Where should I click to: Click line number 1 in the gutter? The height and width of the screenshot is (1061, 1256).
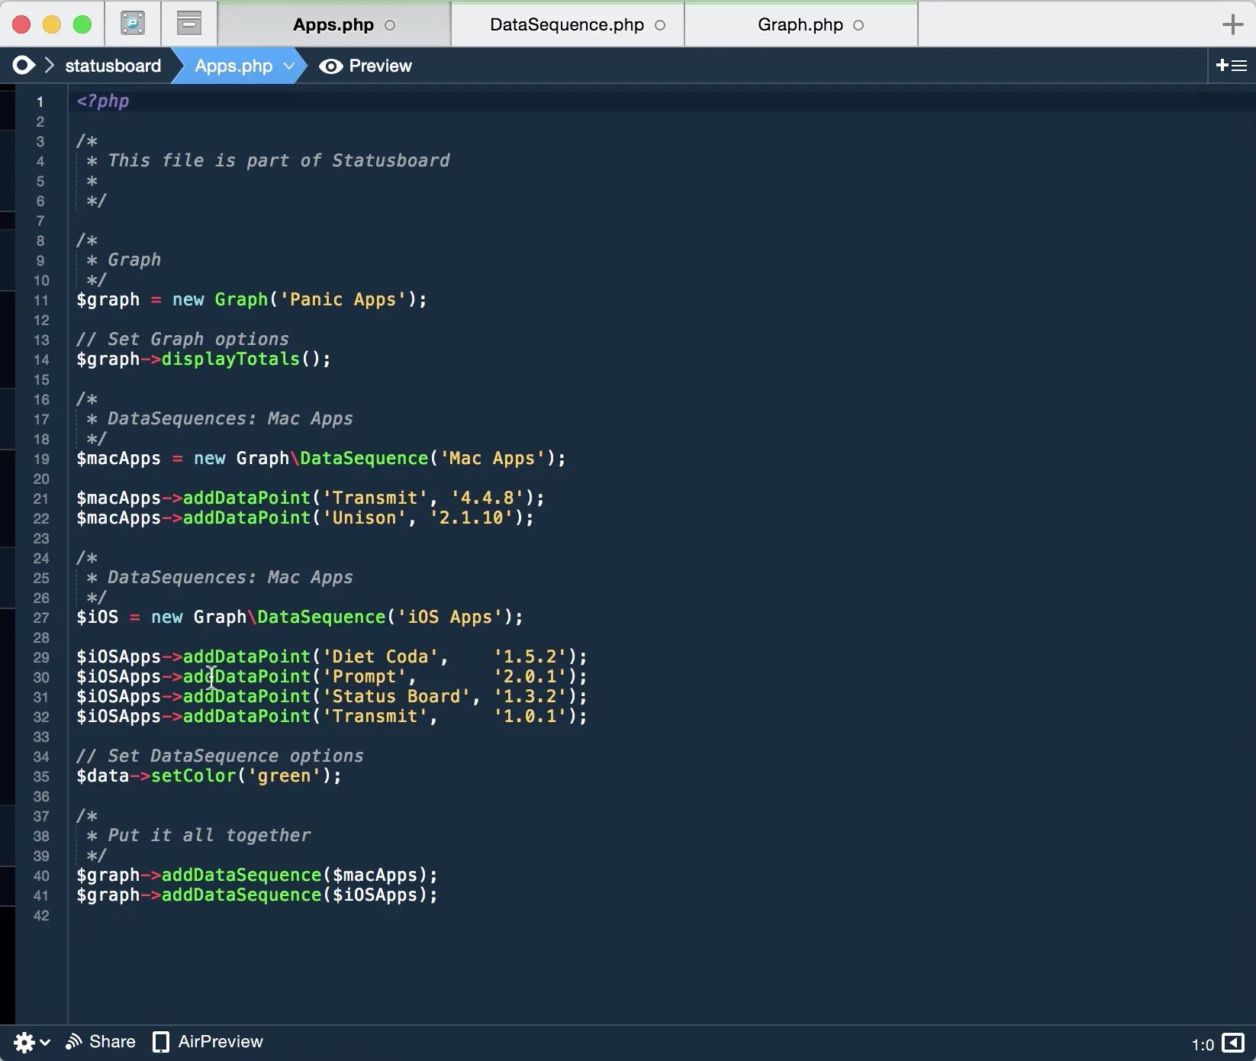(x=40, y=102)
